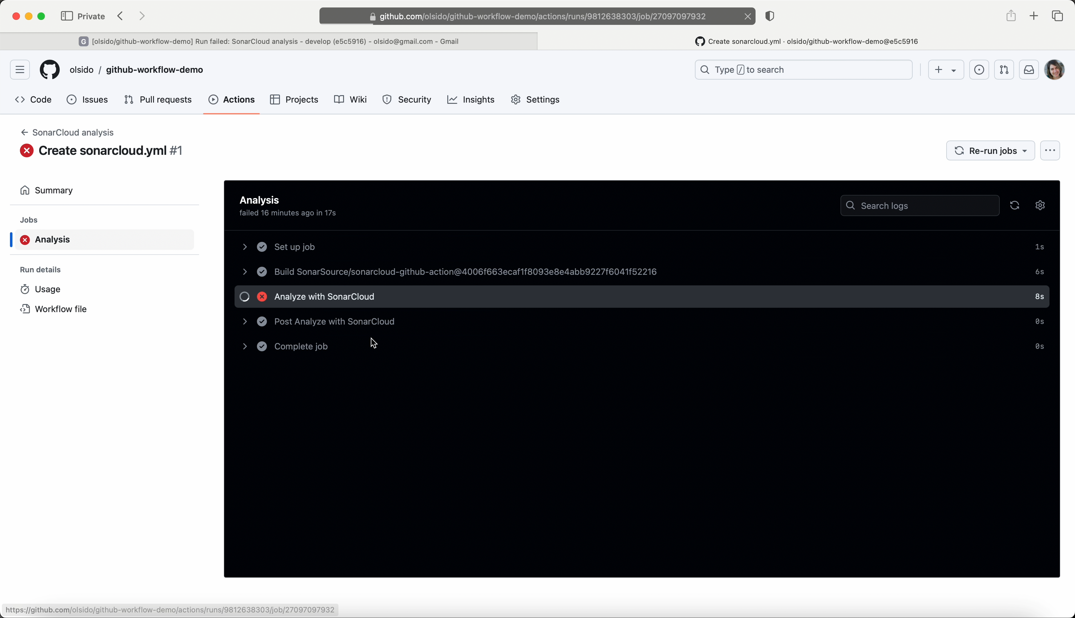Open issues icon in top header
This screenshot has height=618, width=1075.
click(x=979, y=70)
